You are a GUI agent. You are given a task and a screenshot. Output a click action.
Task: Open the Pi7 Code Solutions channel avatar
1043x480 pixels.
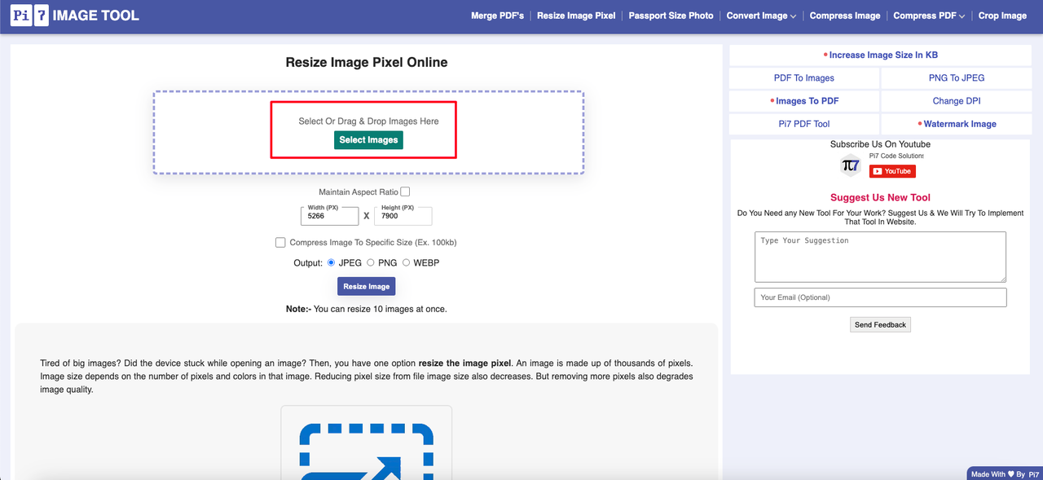(x=851, y=165)
